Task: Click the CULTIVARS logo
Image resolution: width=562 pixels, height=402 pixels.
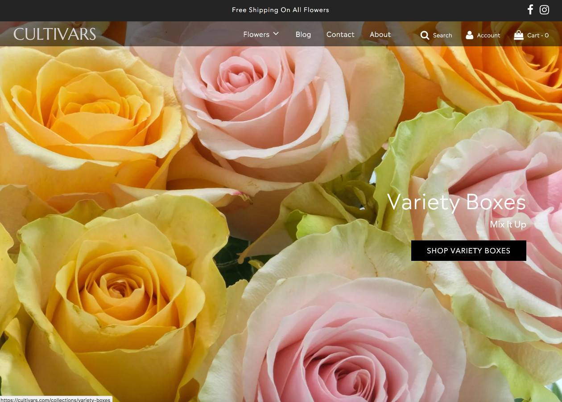Action: (55, 34)
